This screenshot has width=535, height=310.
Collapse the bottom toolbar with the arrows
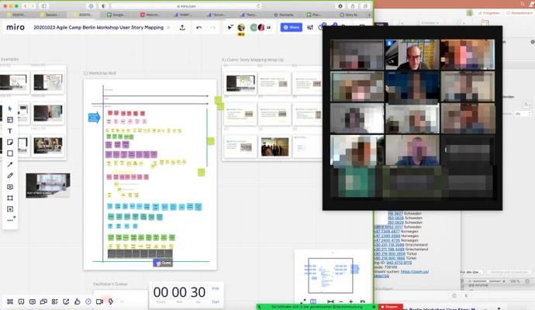pyautogui.click(x=122, y=301)
